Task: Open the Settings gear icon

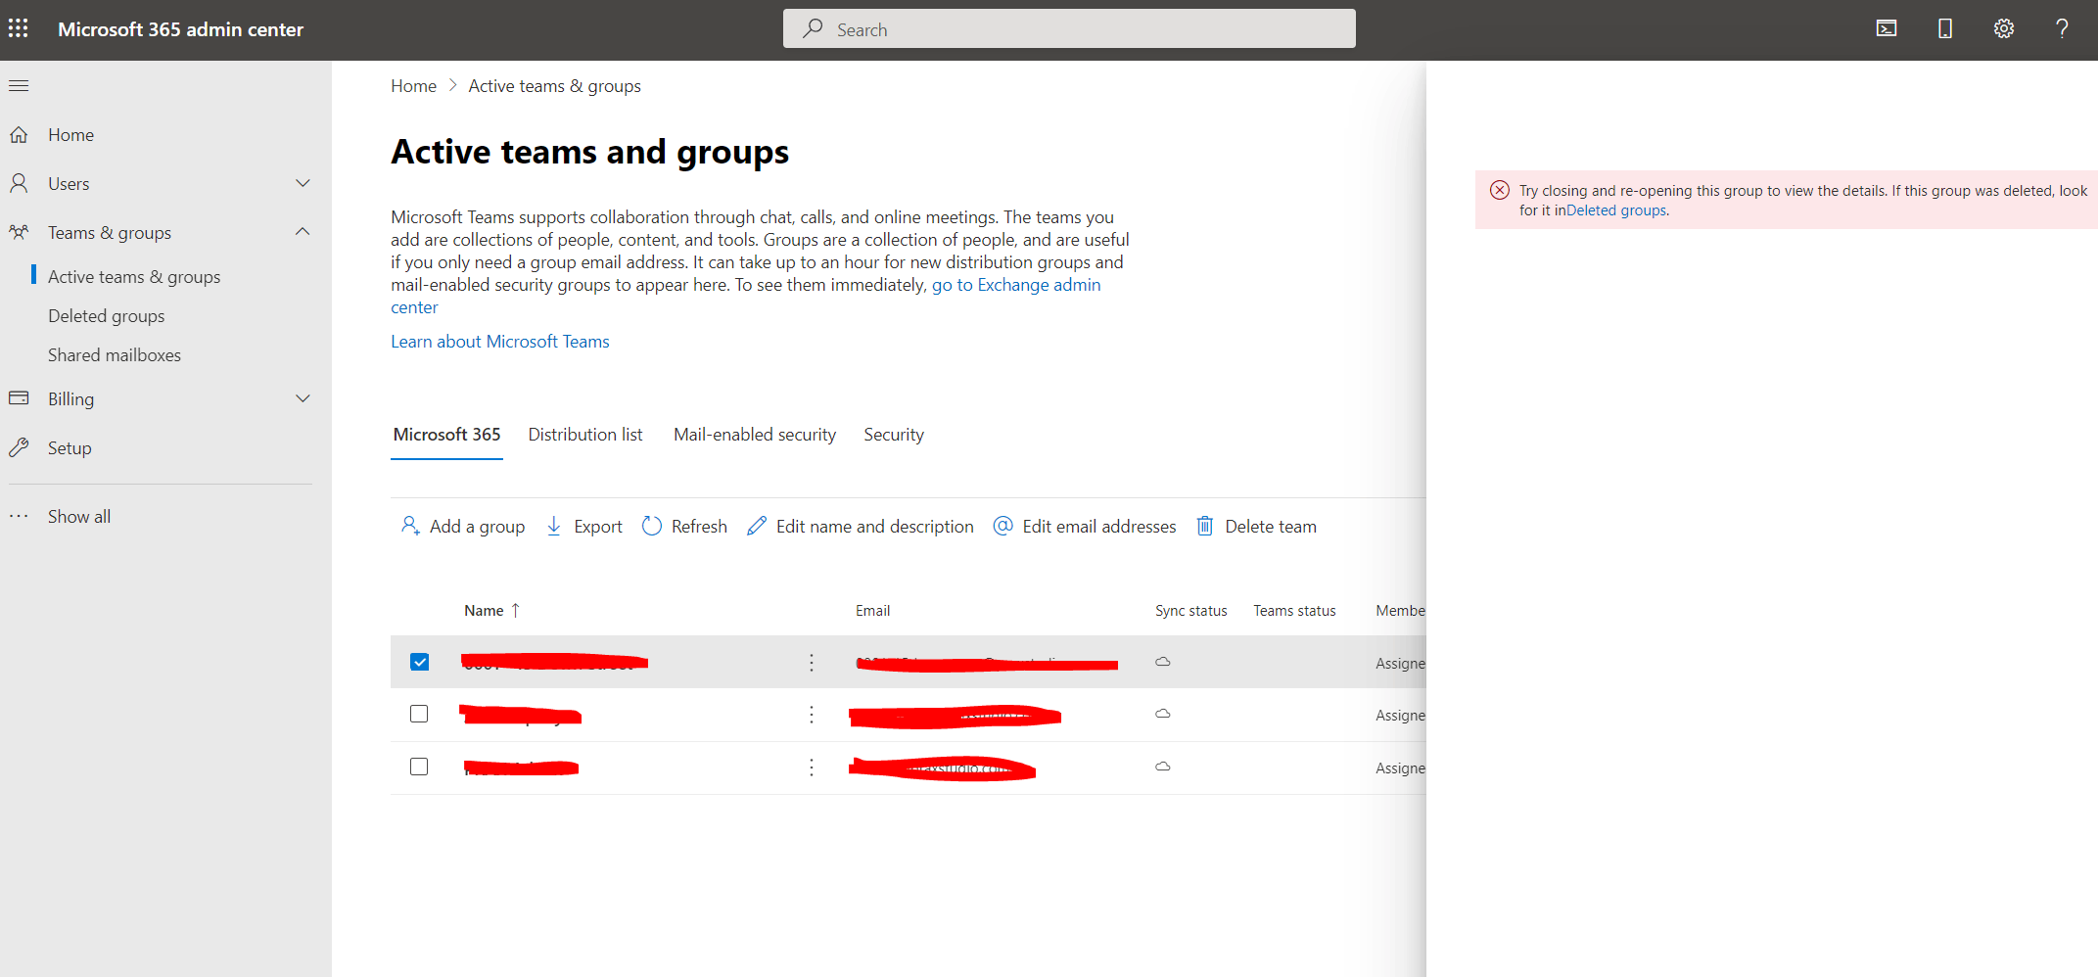Action: [2004, 29]
